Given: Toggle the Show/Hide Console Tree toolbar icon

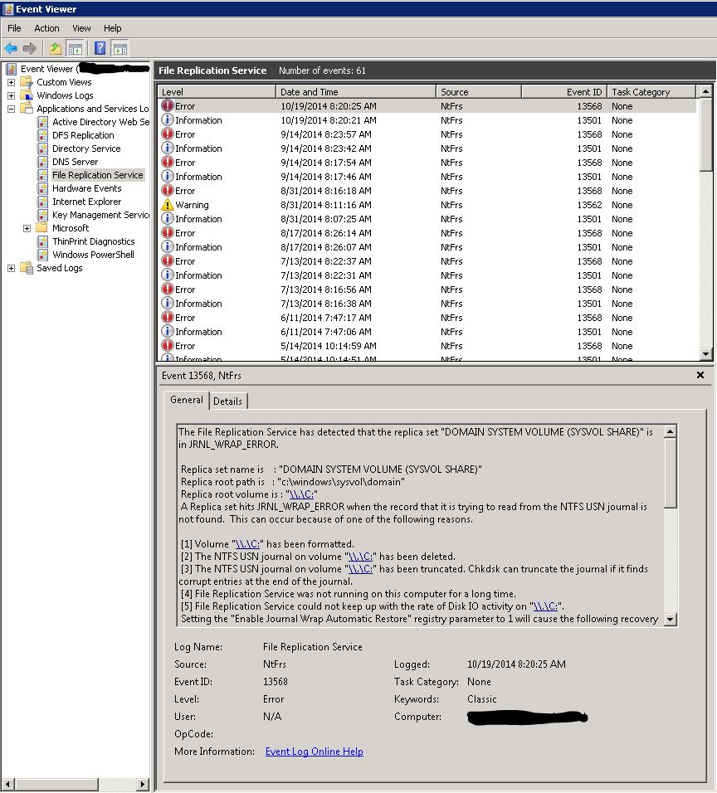Looking at the screenshot, I should click(x=76, y=49).
